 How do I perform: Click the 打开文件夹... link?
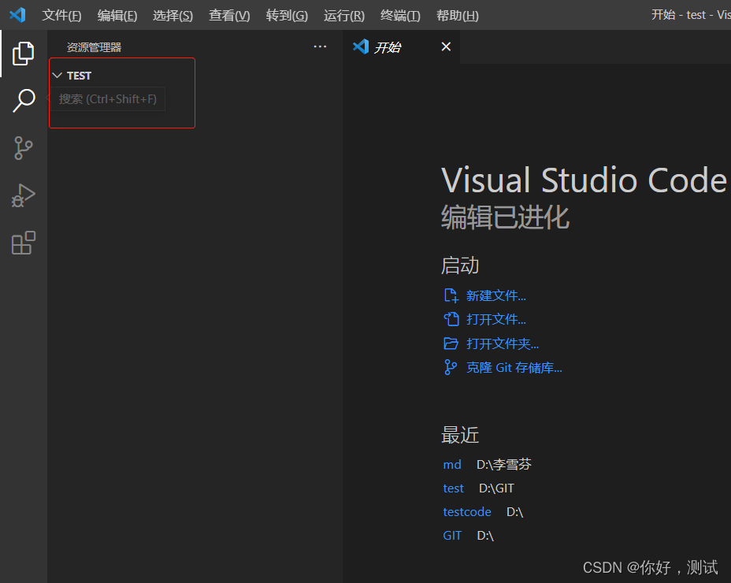point(503,343)
